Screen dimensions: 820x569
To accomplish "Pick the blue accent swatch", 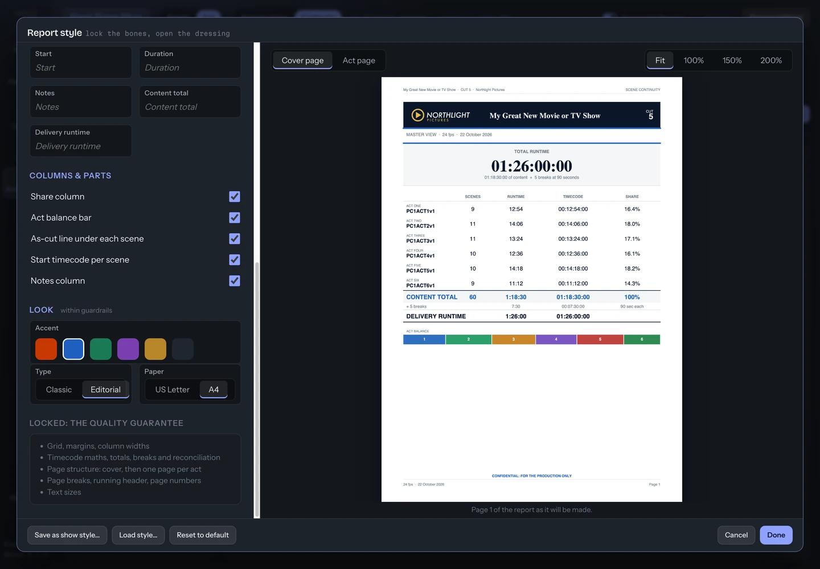I will 73,349.
